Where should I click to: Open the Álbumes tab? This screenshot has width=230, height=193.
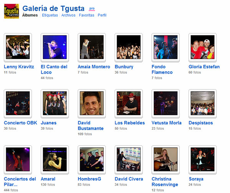[x=30, y=15]
